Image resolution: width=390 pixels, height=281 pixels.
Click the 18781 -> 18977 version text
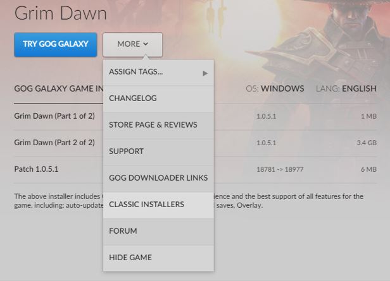tap(280, 169)
